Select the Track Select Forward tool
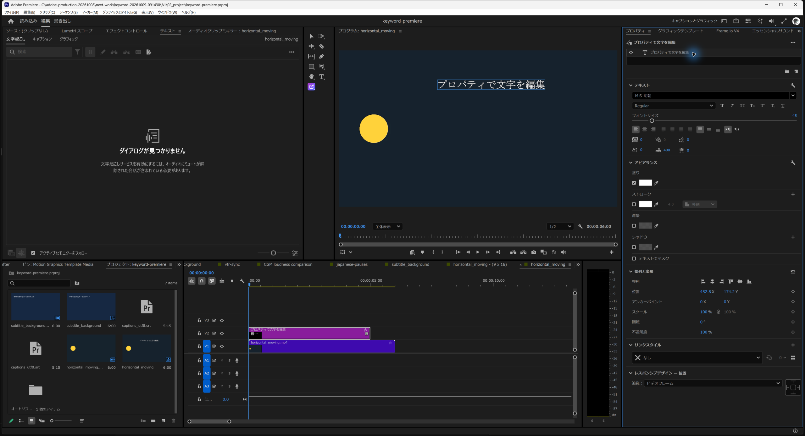This screenshot has height=436, width=805. 321,36
